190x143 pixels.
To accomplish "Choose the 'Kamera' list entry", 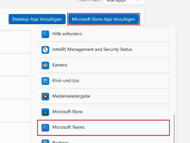I will (104, 65).
